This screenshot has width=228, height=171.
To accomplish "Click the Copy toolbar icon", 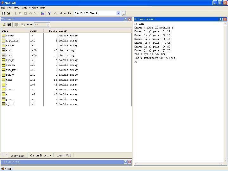I will coord(20,13).
